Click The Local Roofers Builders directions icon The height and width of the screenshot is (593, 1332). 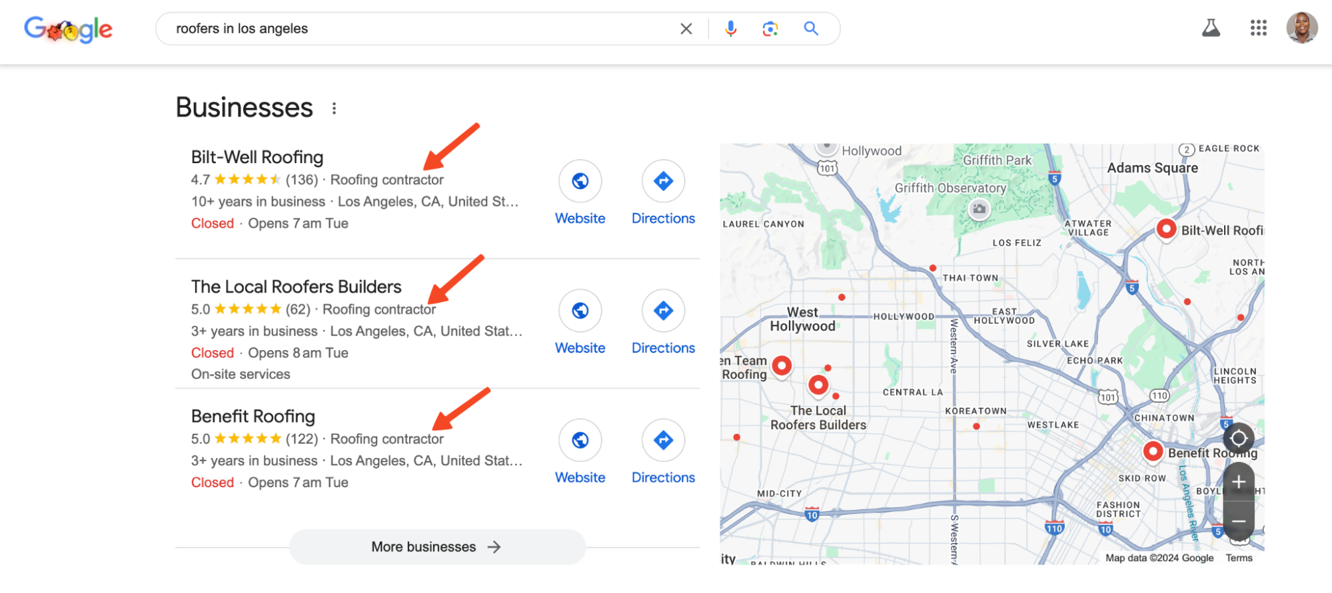coord(663,310)
